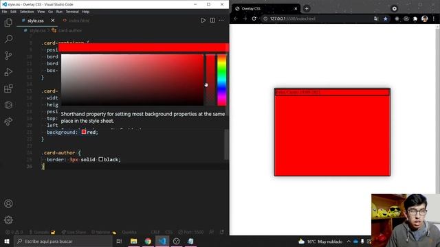Image resolution: width=440 pixels, height=247 pixels.
Task: Open Task View in the taskbar
Action: (x=119, y=241)
